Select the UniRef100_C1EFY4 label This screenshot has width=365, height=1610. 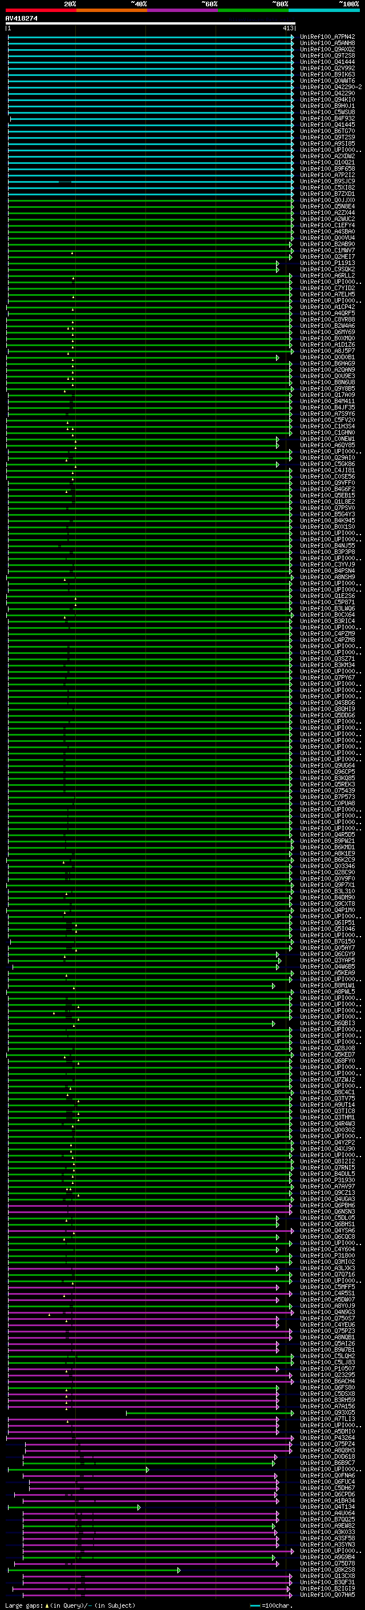click(x=327, y=225)
